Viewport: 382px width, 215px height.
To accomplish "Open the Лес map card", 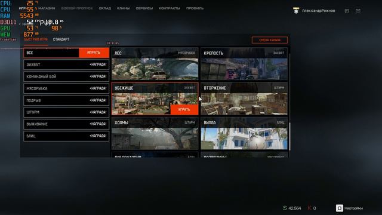I will click(155, 64).
